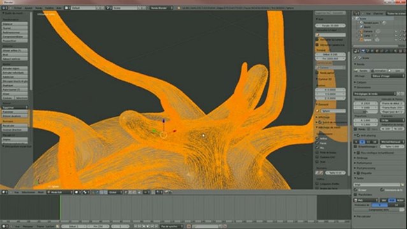Open the Global orientation dropdown
Screen dimensions: 407x229
point(115,192)
